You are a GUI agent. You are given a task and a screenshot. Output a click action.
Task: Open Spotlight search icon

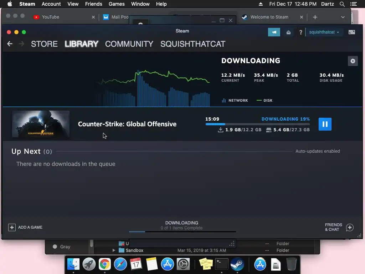(x=342, y=4)
